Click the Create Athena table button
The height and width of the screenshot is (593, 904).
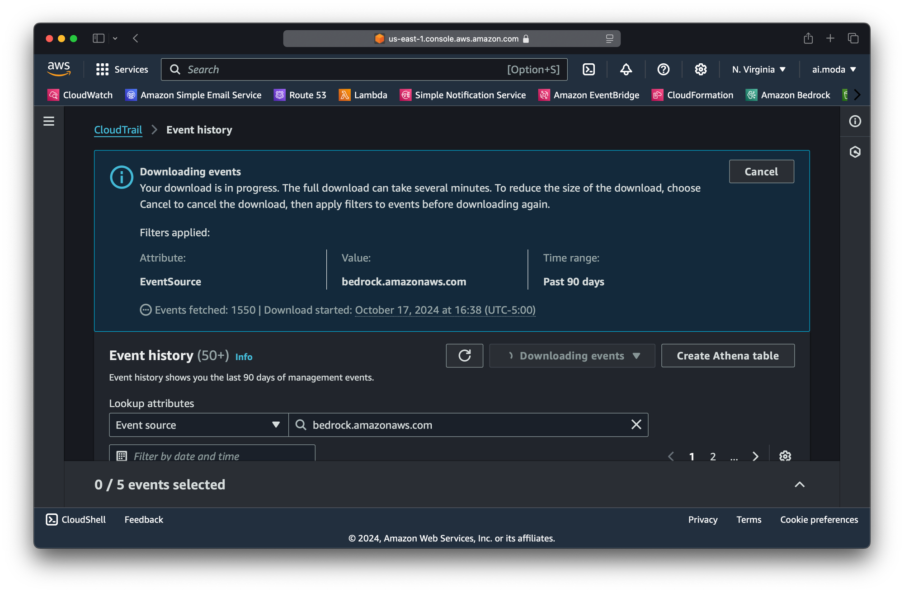727,356
